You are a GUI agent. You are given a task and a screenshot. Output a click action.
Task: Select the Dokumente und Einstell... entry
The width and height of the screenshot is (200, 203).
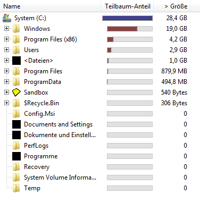[60, 135]
